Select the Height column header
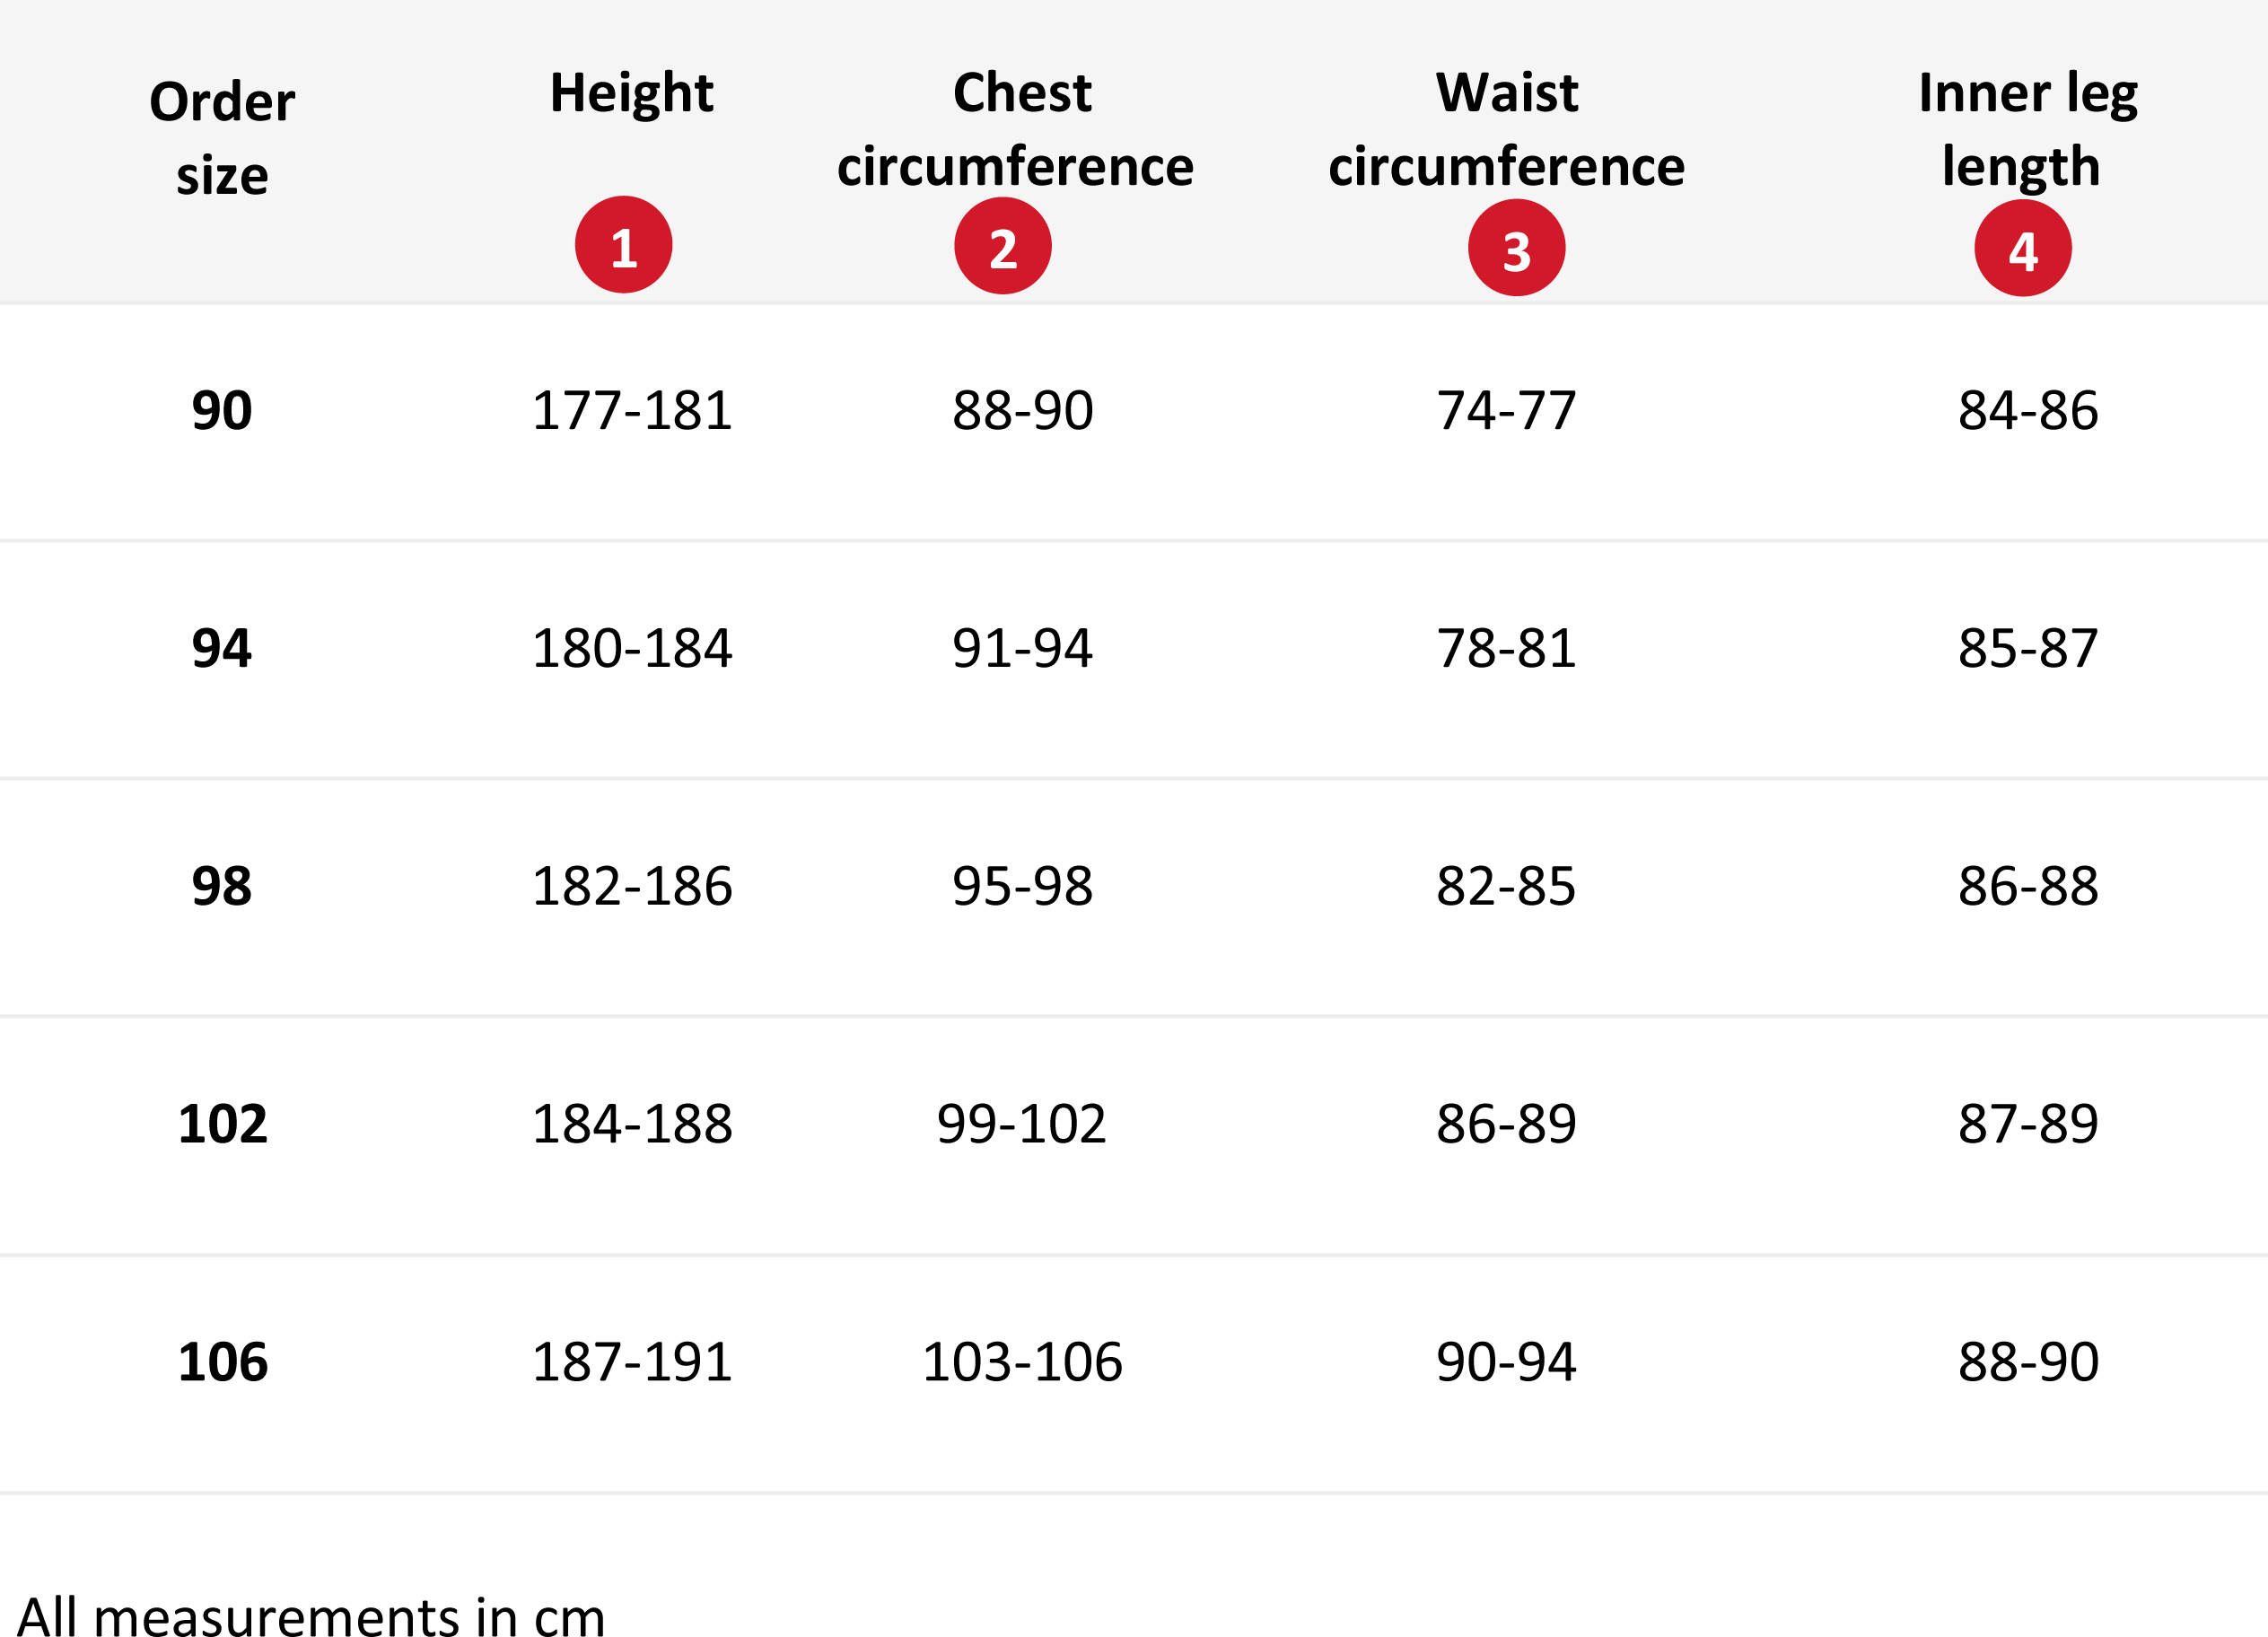2268x1637 pixels. tap(631, 93)
